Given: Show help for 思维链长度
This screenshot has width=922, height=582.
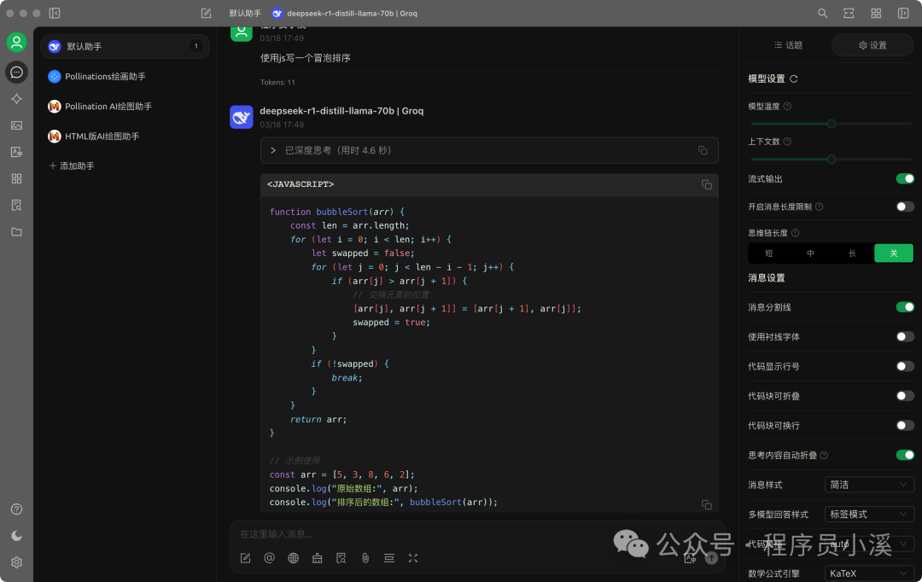Looking at the screenshot, I should tap(795, 233).
